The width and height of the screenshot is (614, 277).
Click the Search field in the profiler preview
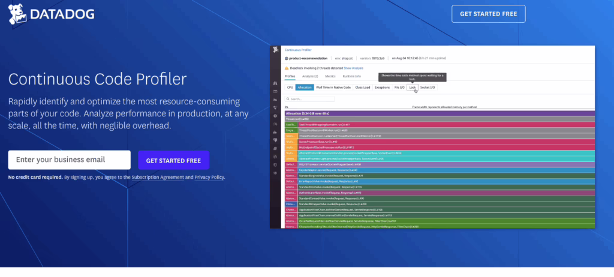click(310, 99)
